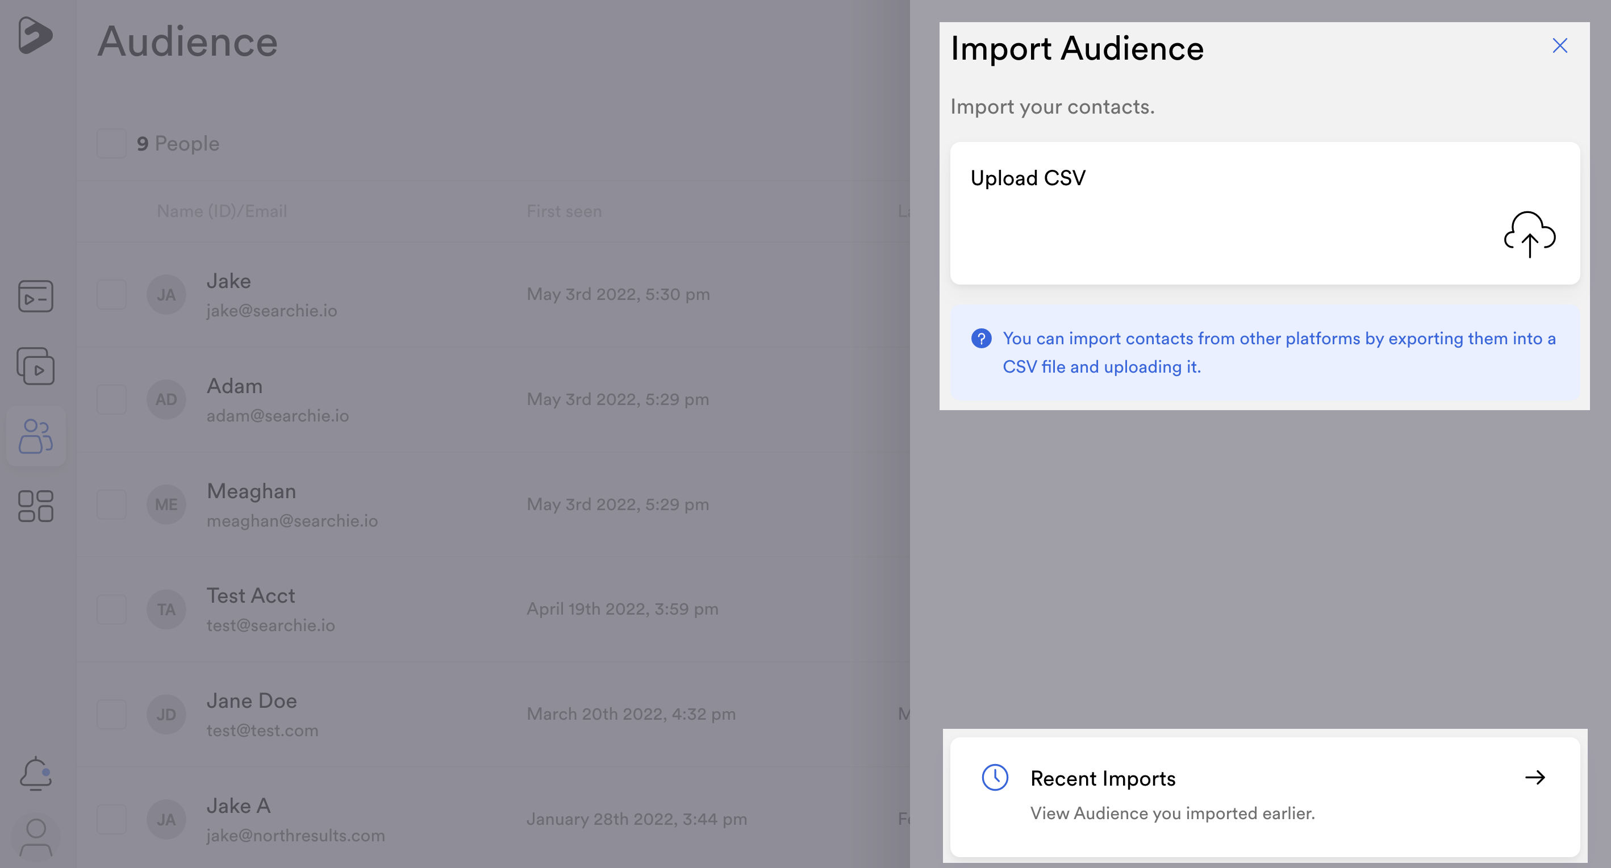Select the checkbox for Jake

point(112,295)
